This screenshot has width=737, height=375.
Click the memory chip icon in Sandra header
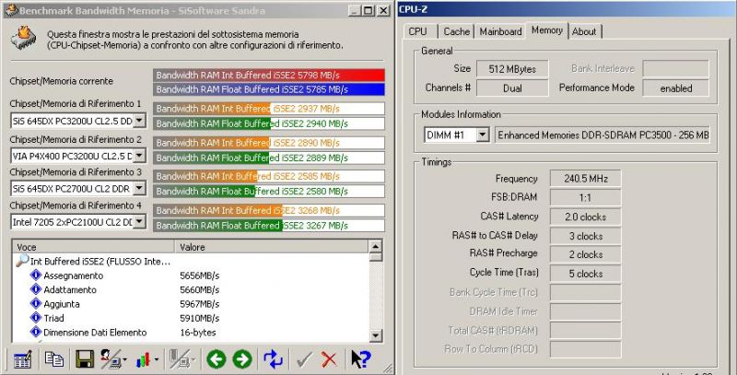coord(23,38)
